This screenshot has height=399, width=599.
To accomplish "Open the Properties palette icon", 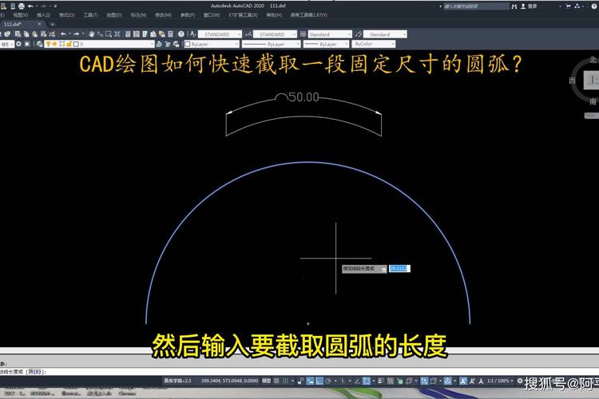I will click(x=128, y=34).
